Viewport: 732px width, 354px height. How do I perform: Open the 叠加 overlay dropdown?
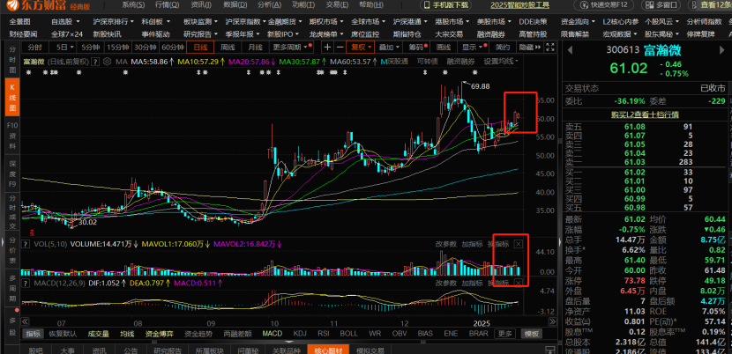tap(389, 47)
